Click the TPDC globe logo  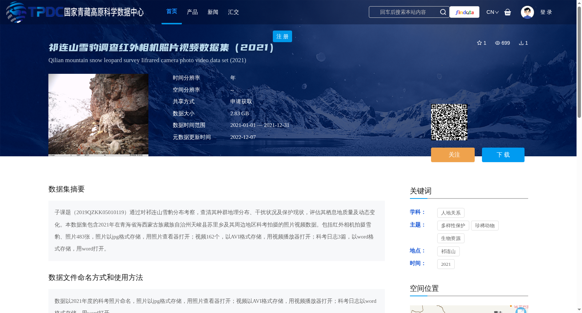pyautogui.click(x=16, y=12)
